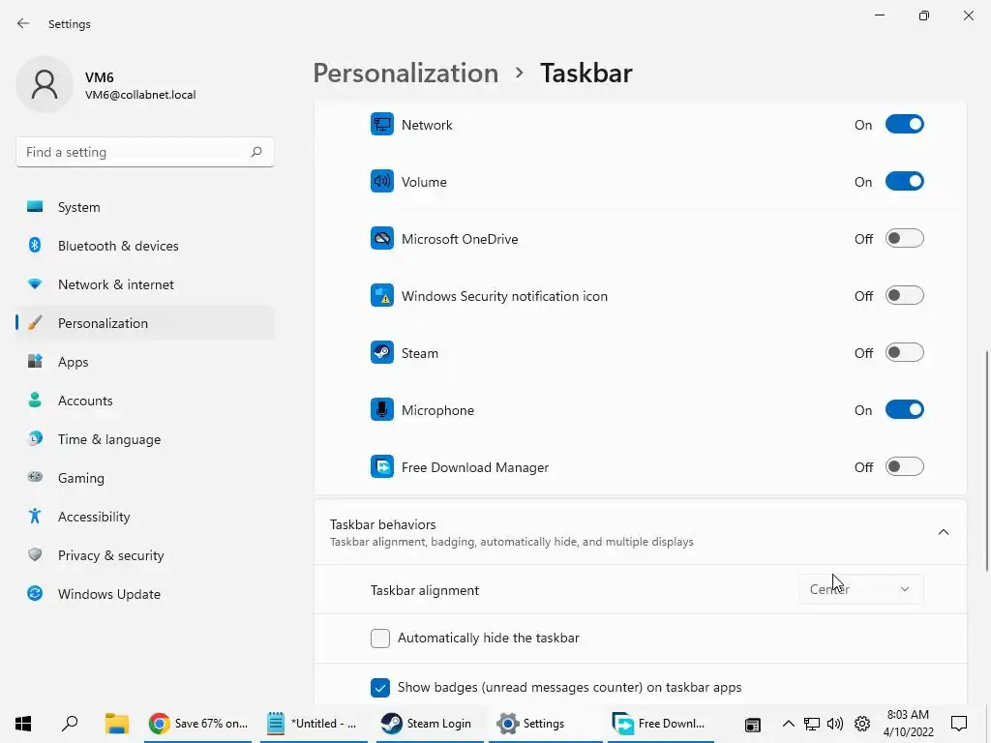This screenshot has height=743, width=991.
Task: Click the Volume speaker icon in the list
Action: (x=381, y=181)
